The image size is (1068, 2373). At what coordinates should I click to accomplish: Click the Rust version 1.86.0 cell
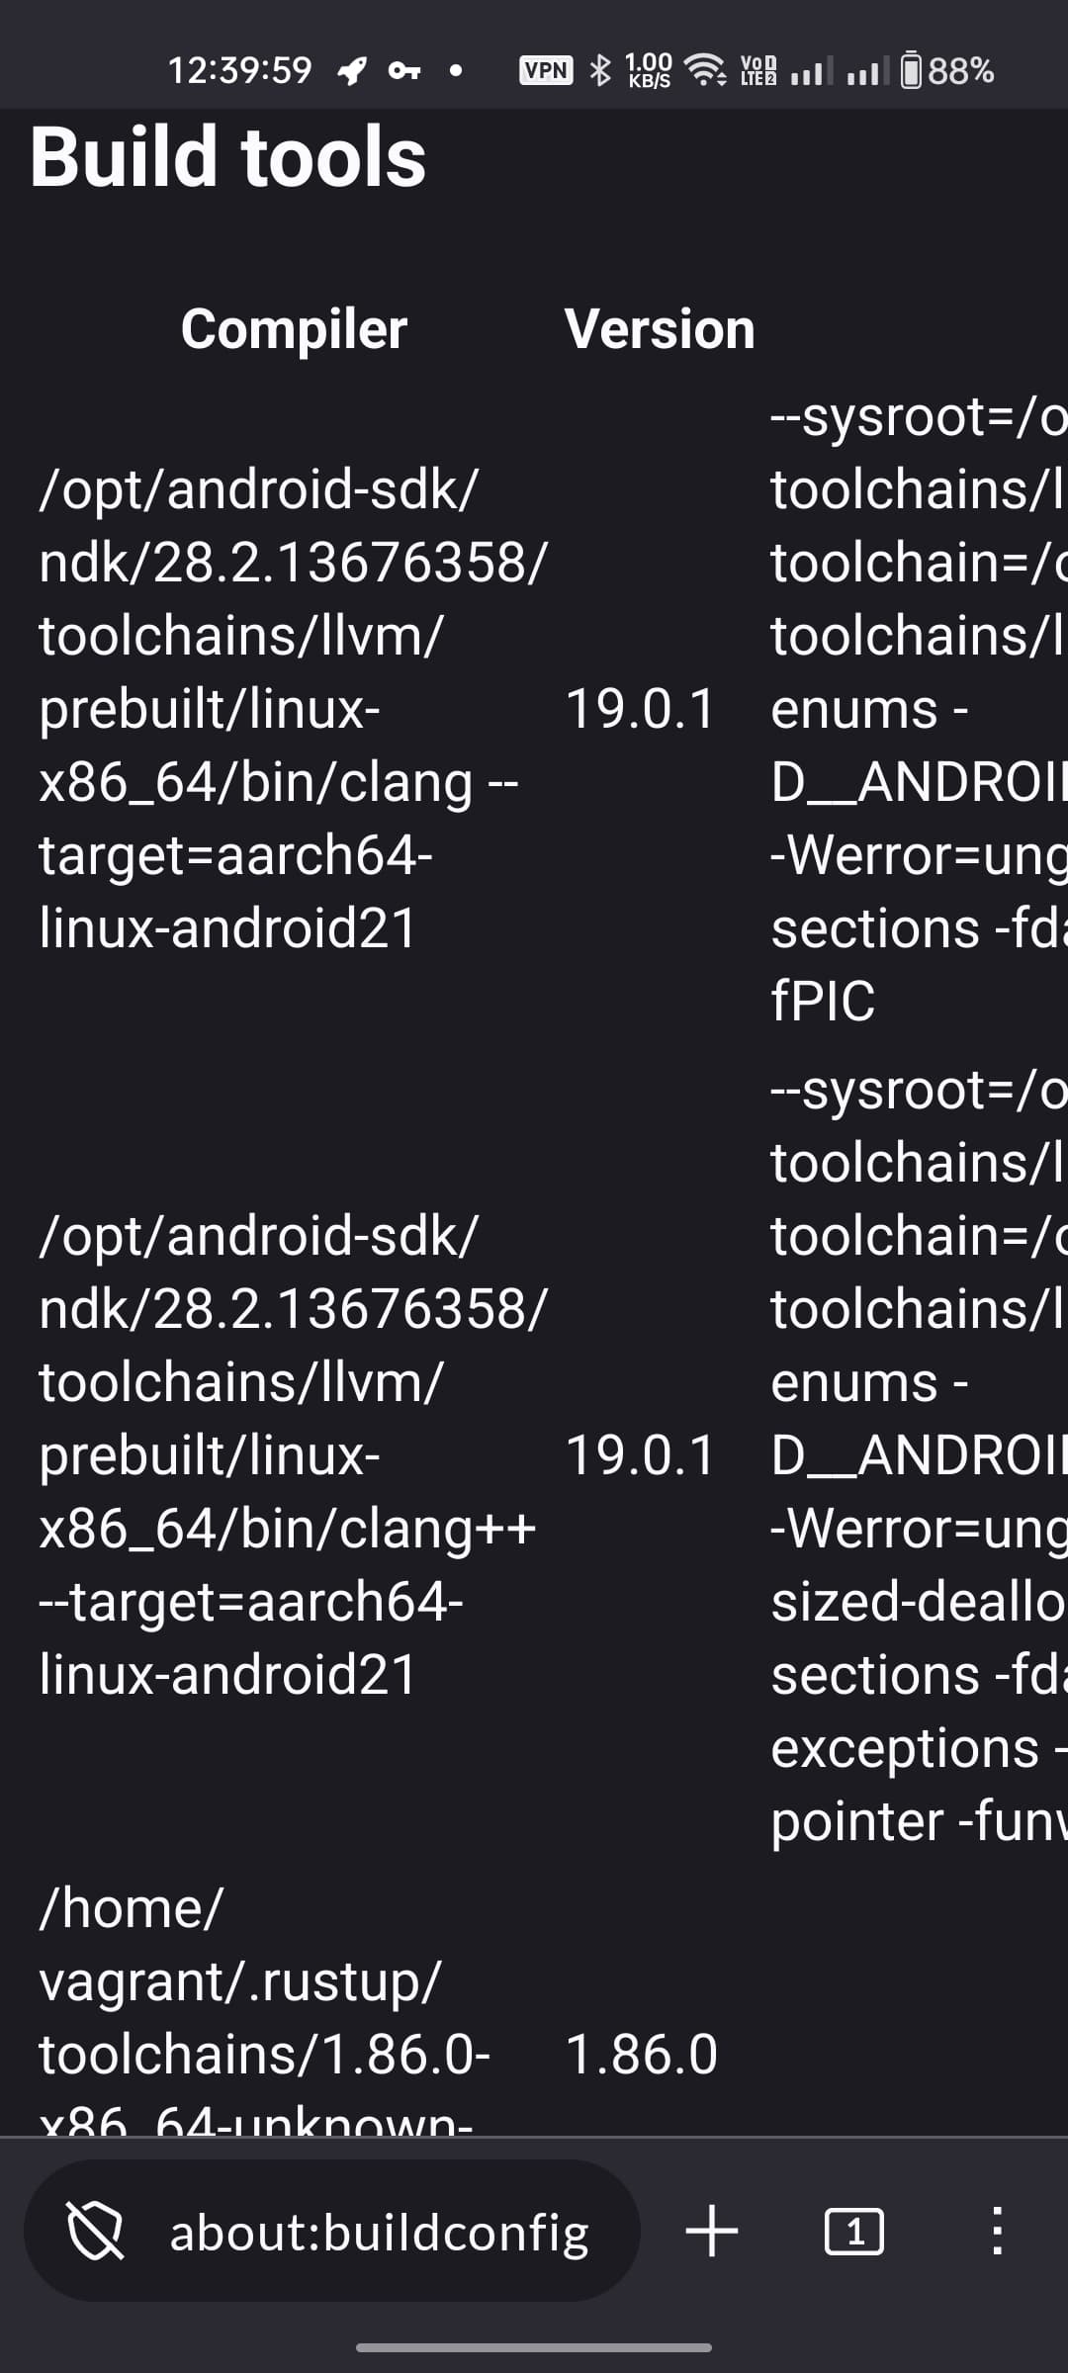tap(641, 2054)
